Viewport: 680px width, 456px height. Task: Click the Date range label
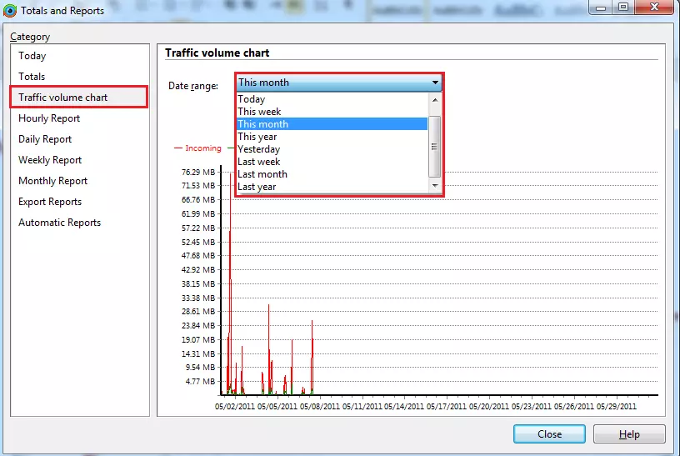click(193, 86)
